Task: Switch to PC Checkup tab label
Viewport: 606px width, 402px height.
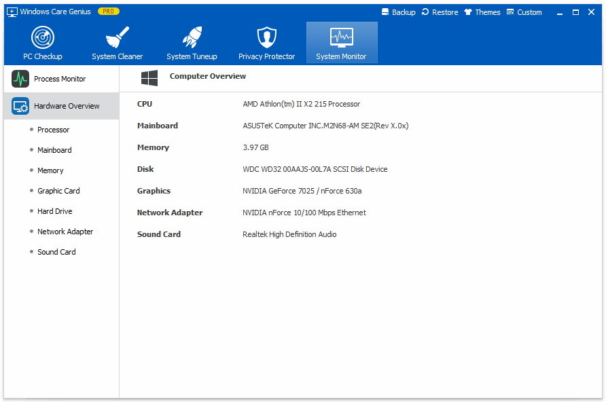Action: (x=43, y=56)
